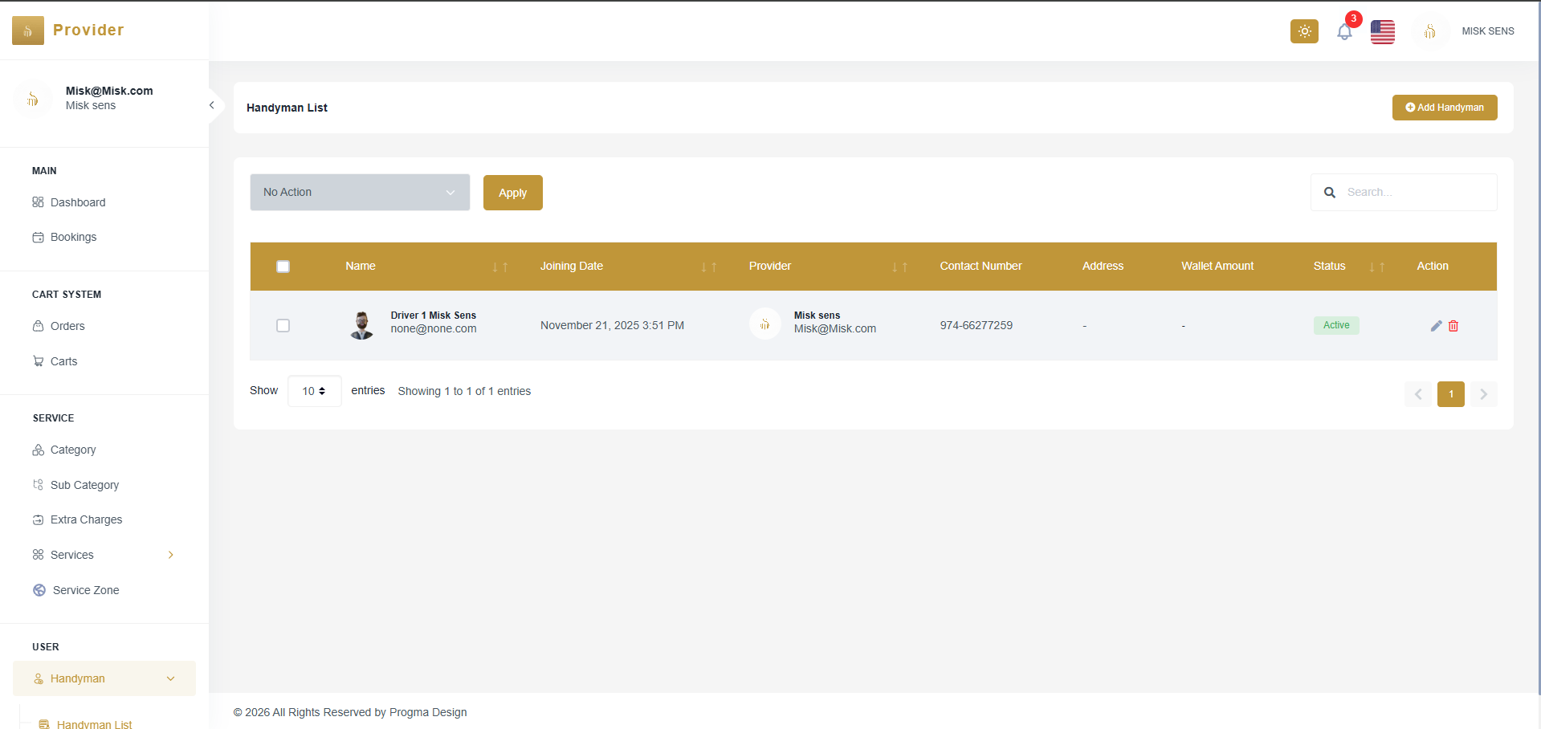Screen dimensions: 1541x729
Task: Open the No Action dropdown
Action: (359, 192)
